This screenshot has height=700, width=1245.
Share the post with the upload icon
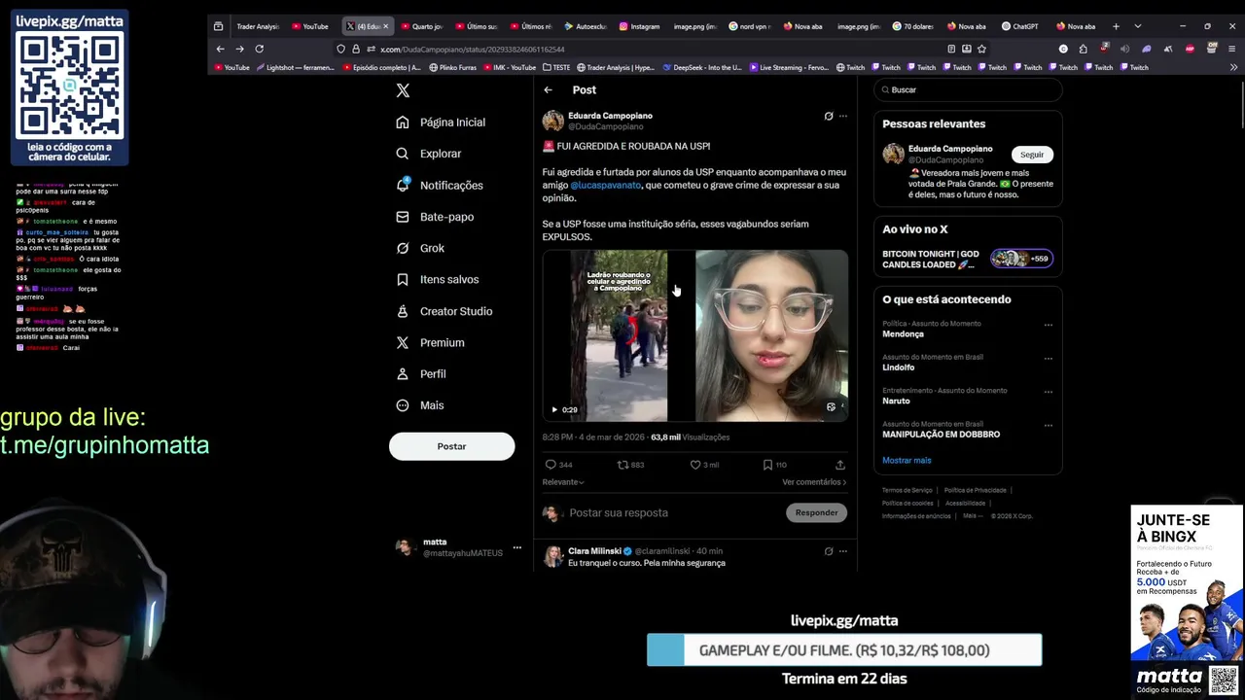(x=840, y=465)
